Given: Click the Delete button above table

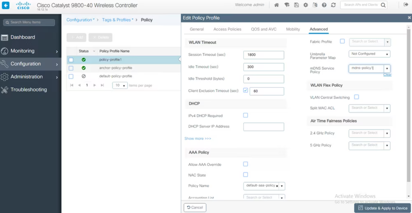Looking at the screenshot, I should (100, 37).
